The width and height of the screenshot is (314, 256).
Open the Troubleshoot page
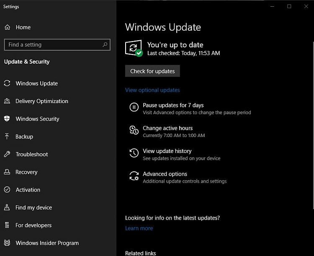pos(32,154)
